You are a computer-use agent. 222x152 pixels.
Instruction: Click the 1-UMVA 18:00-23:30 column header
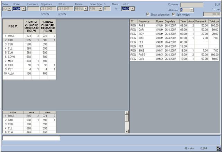click(x=48, y=27)
